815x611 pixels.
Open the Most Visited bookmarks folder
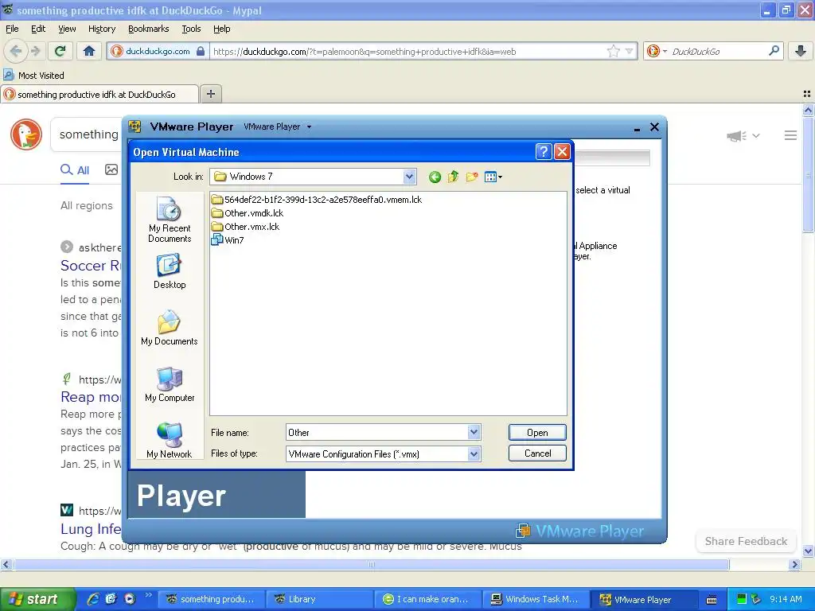33,76
